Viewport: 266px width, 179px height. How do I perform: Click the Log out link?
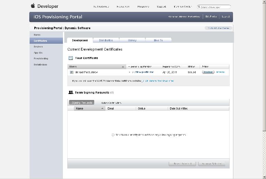(x=226, y=17)
